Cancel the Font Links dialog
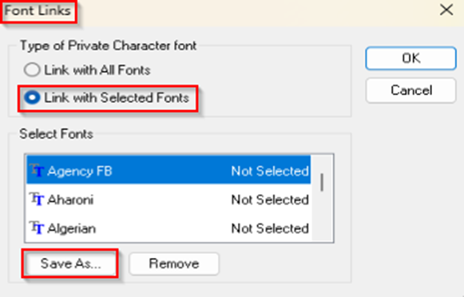464x297 pixels. pos(410,90)
